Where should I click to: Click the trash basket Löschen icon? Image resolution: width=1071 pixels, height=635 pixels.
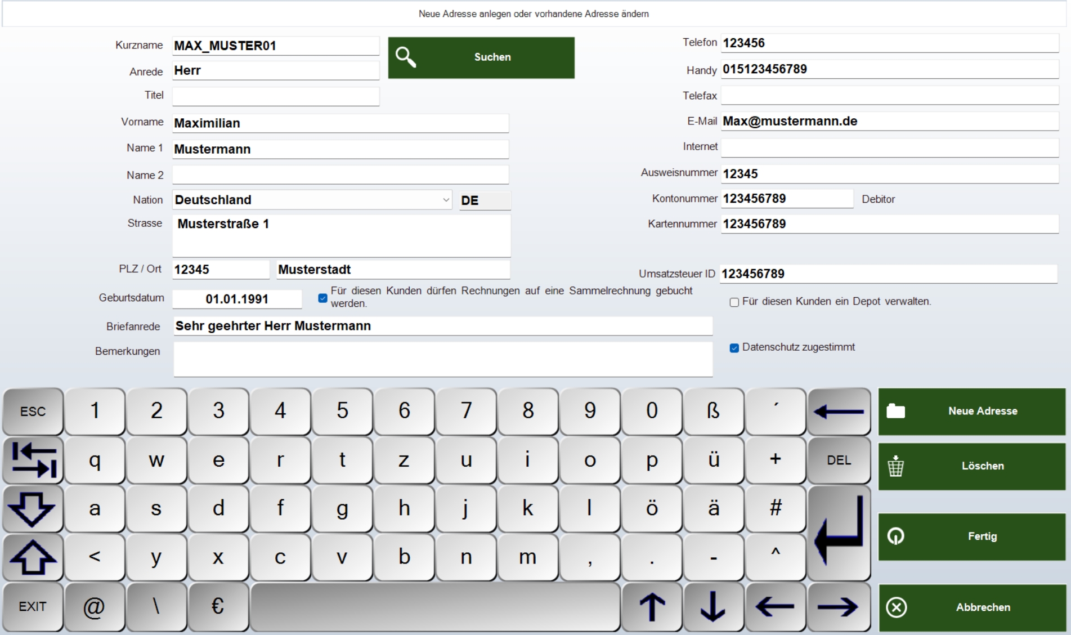895,466
